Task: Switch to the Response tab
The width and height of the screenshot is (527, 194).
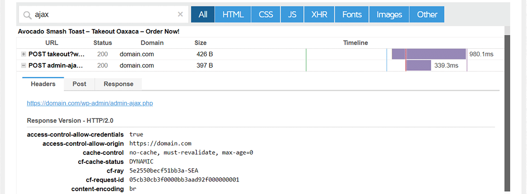Action: click(118, 84)
